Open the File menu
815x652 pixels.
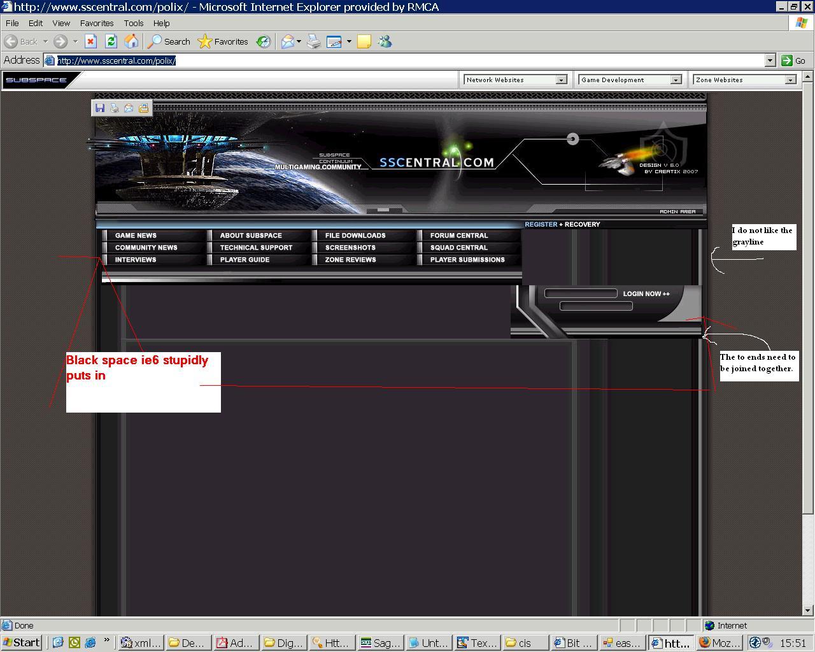(12, 23)
